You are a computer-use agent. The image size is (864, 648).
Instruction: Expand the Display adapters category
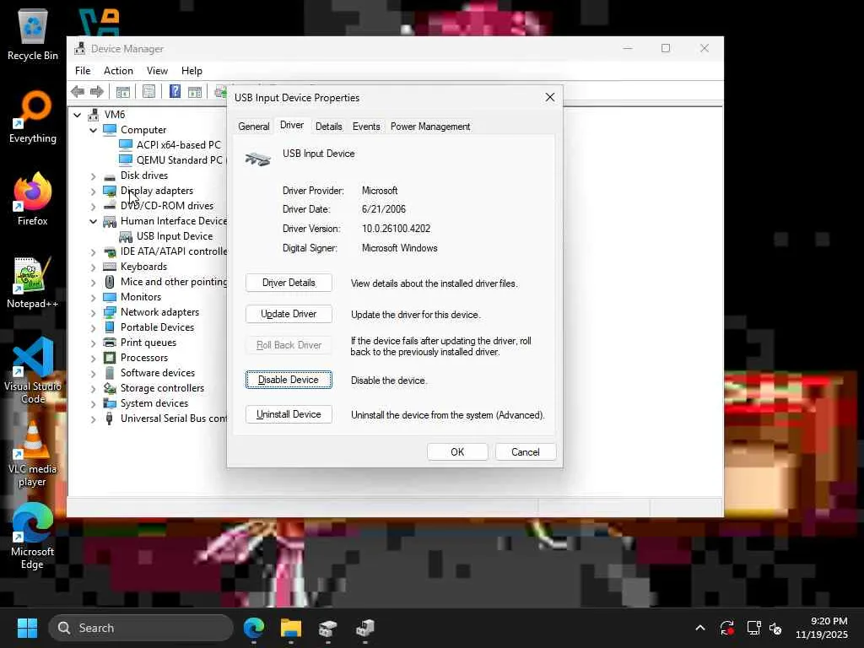[93, 192]
